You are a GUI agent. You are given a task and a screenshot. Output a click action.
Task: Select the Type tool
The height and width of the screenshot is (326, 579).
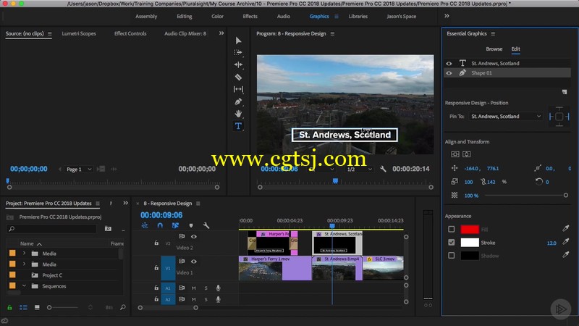238,126
